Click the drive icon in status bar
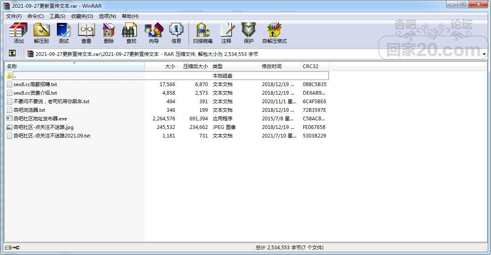 [8, 247]
